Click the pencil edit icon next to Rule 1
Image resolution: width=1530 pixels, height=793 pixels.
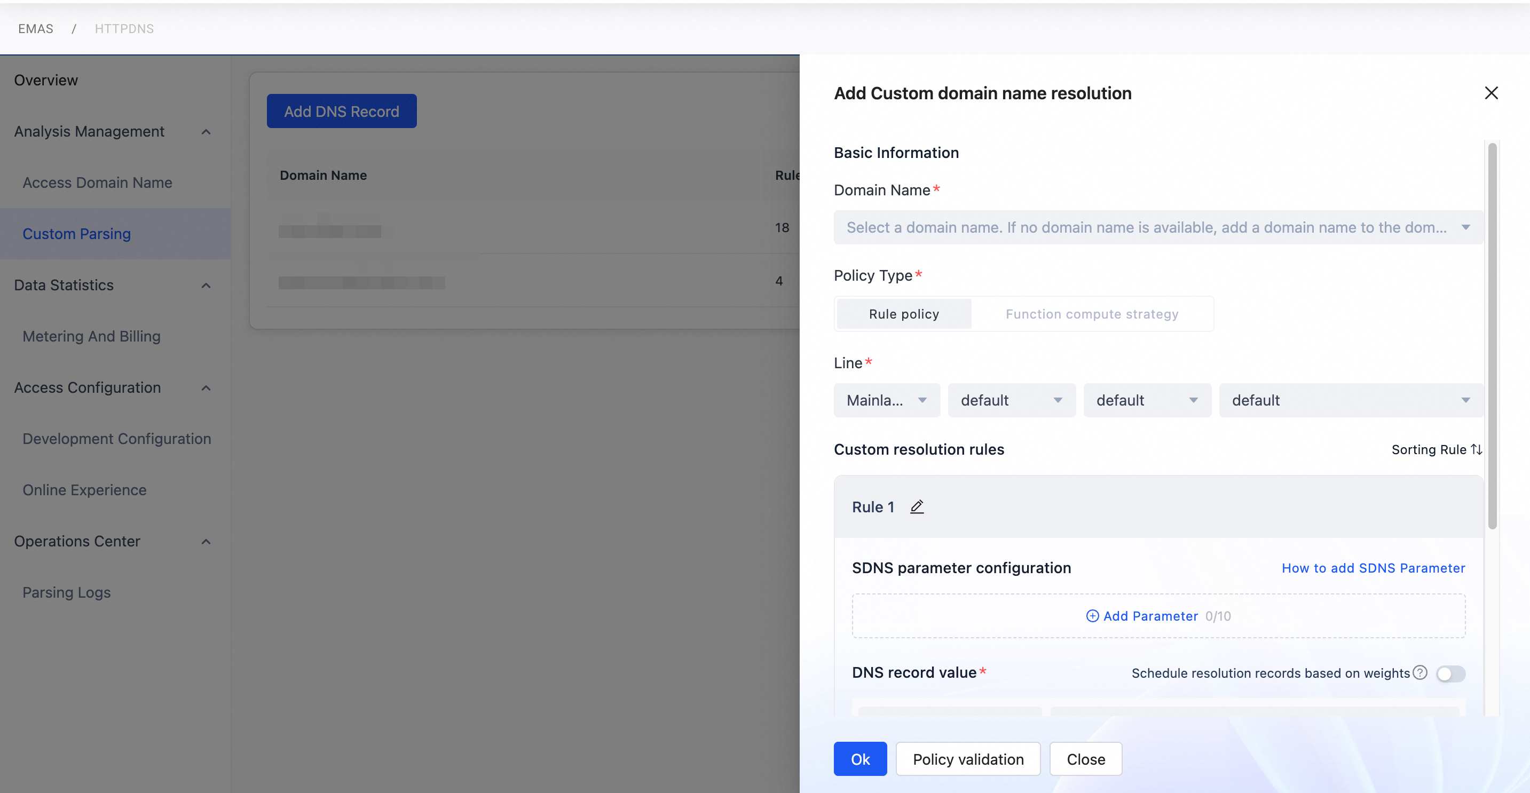click(917, 507)
